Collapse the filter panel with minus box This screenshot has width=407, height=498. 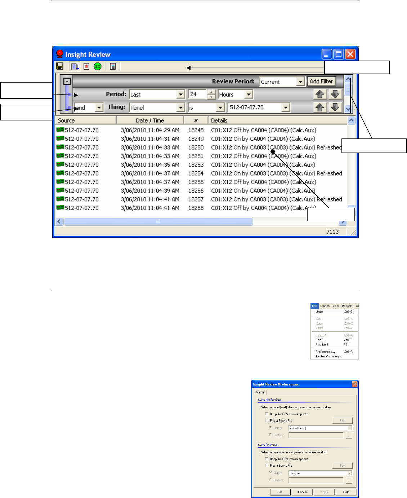tap(67, 81)
